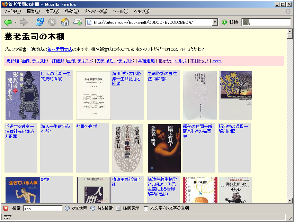Follow the 養老孟司書店 link in the description
This screenshot has height=222, width=294.
point(60,49)
